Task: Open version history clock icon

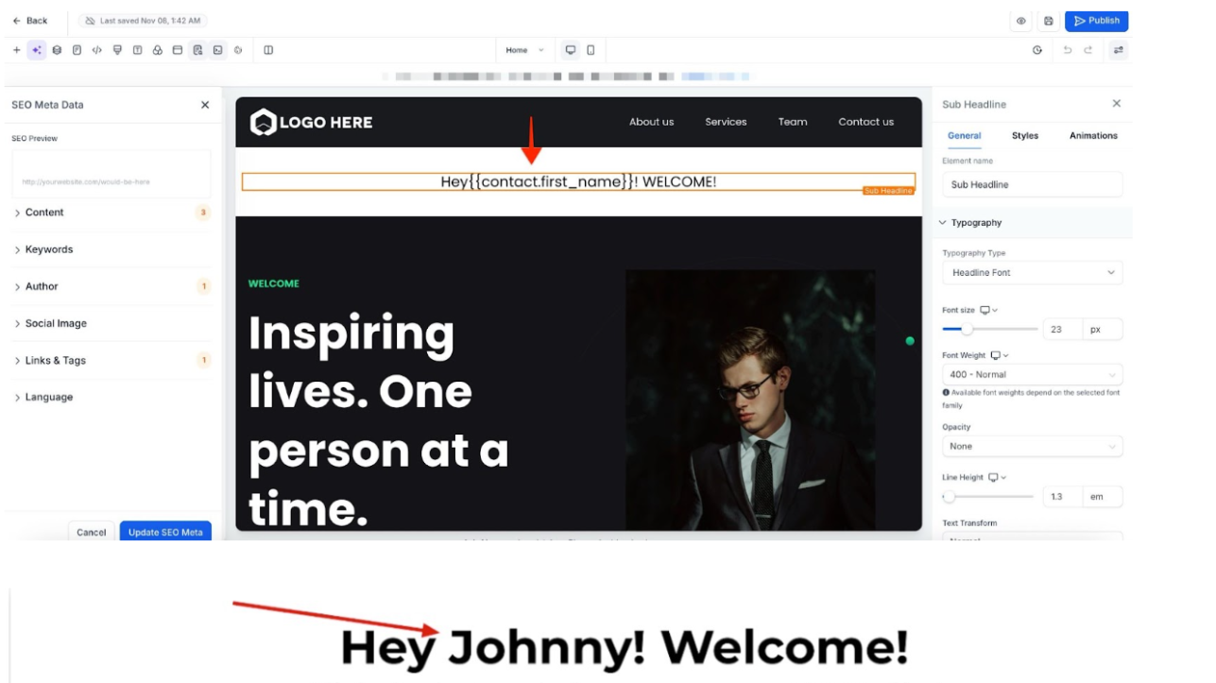Action: coord(1037,50)
